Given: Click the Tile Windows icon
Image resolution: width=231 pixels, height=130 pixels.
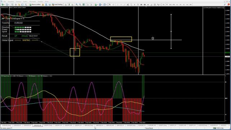Looking at the screenshot, I should [x=83, y=5].
